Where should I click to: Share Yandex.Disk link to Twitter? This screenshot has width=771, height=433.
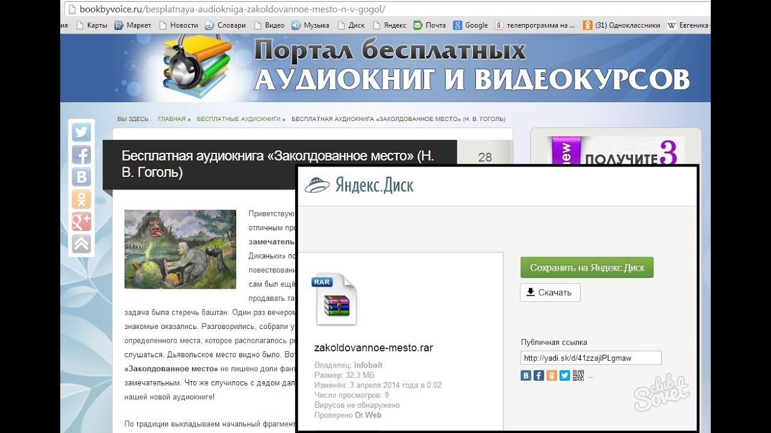[564, 375]
